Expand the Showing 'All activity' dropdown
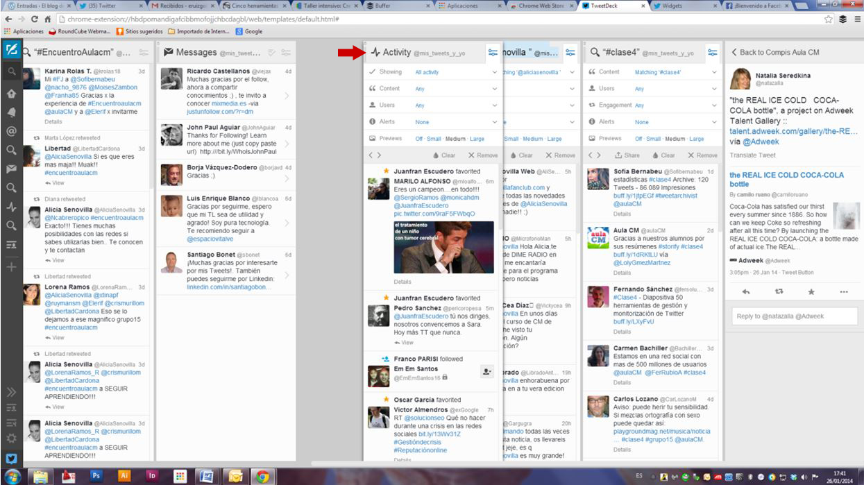Image resolution: width=864 pixels, height=485 pixels. coord(456,72)
